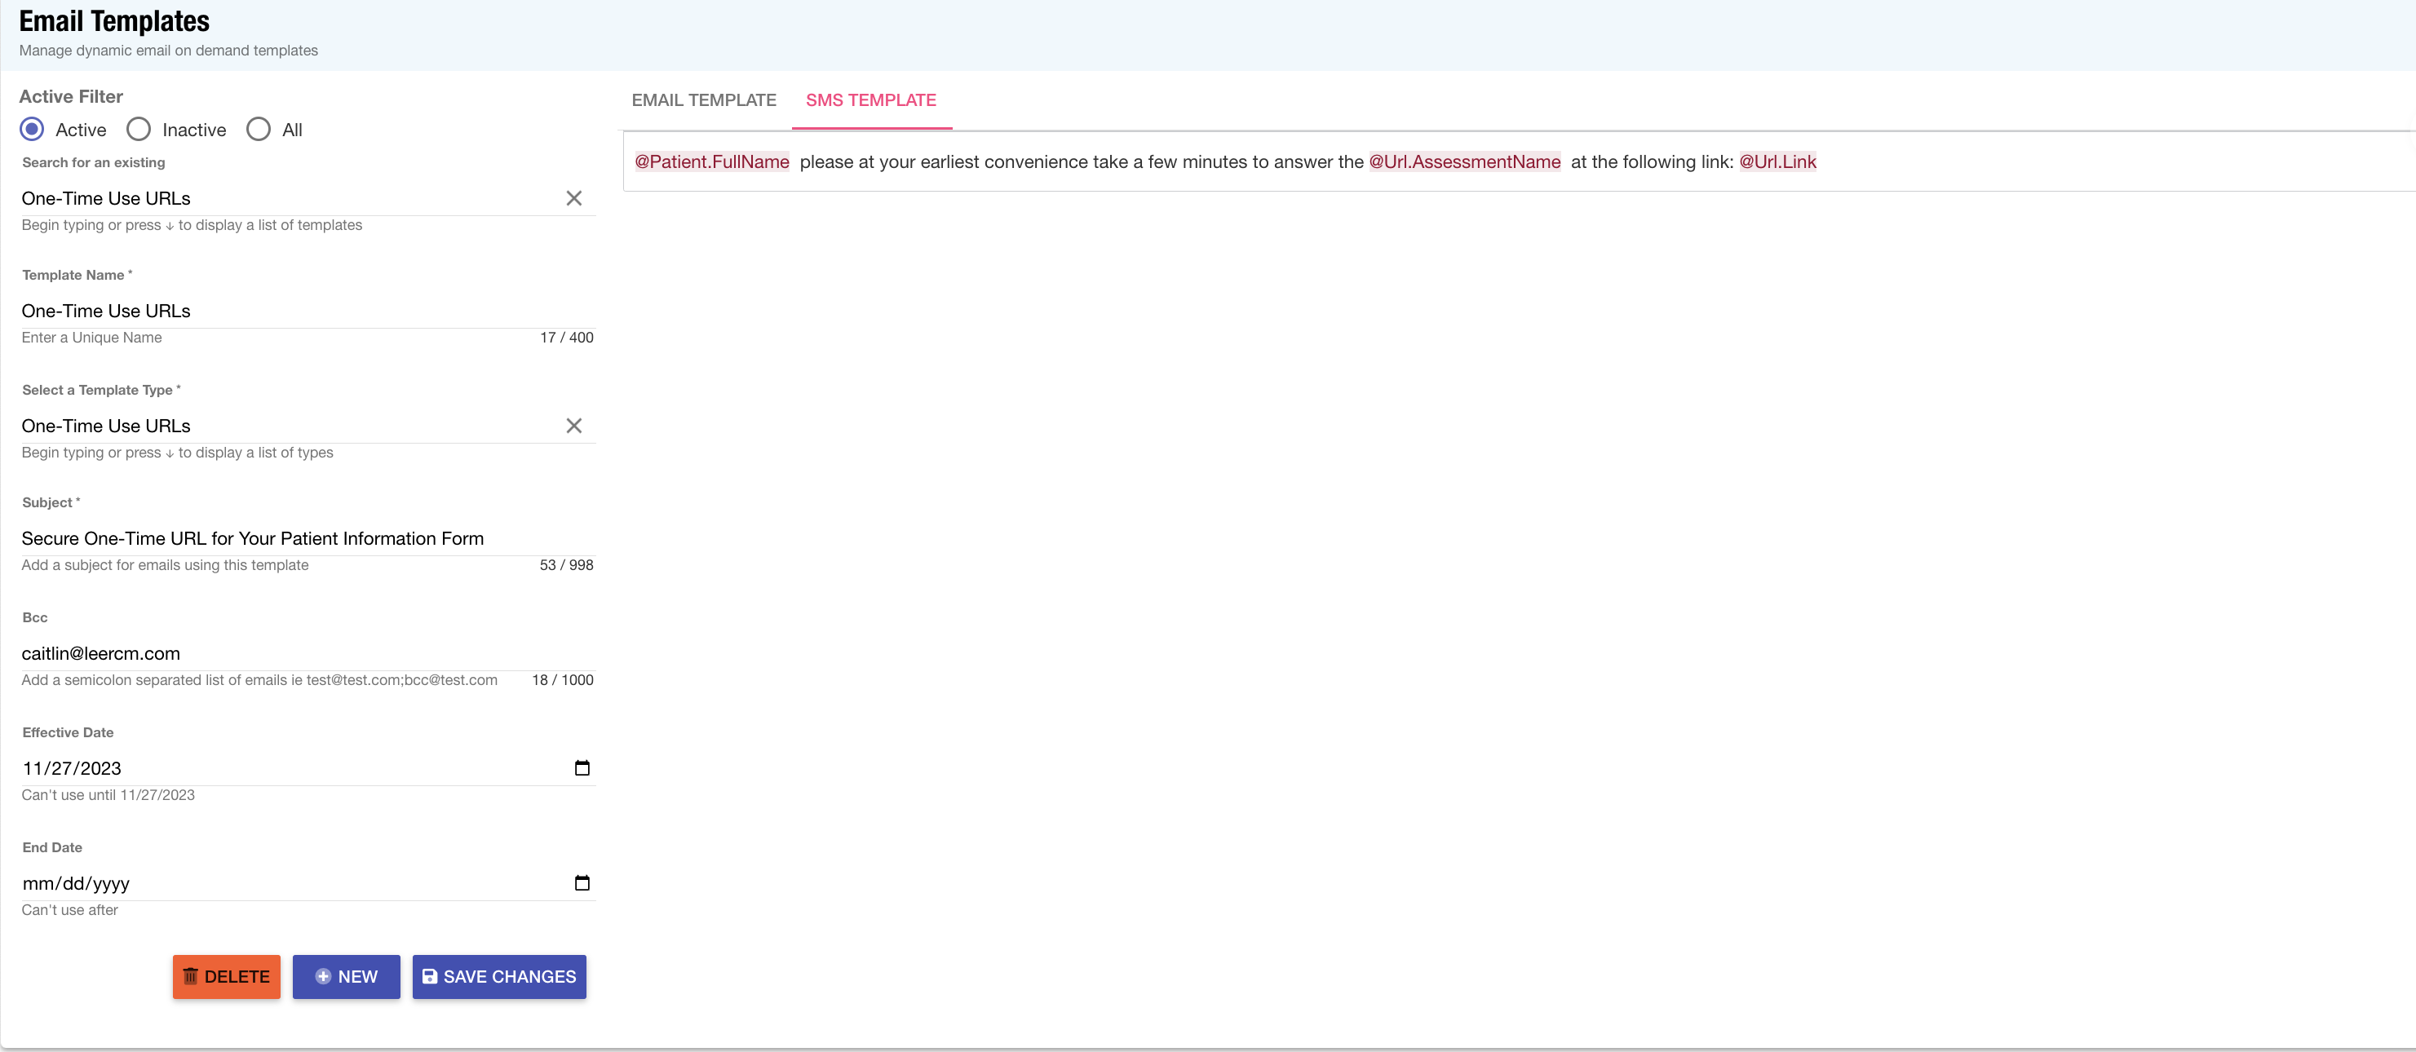Click the @Url.Link placeholder in SMS body

[x=1777, y=161]
